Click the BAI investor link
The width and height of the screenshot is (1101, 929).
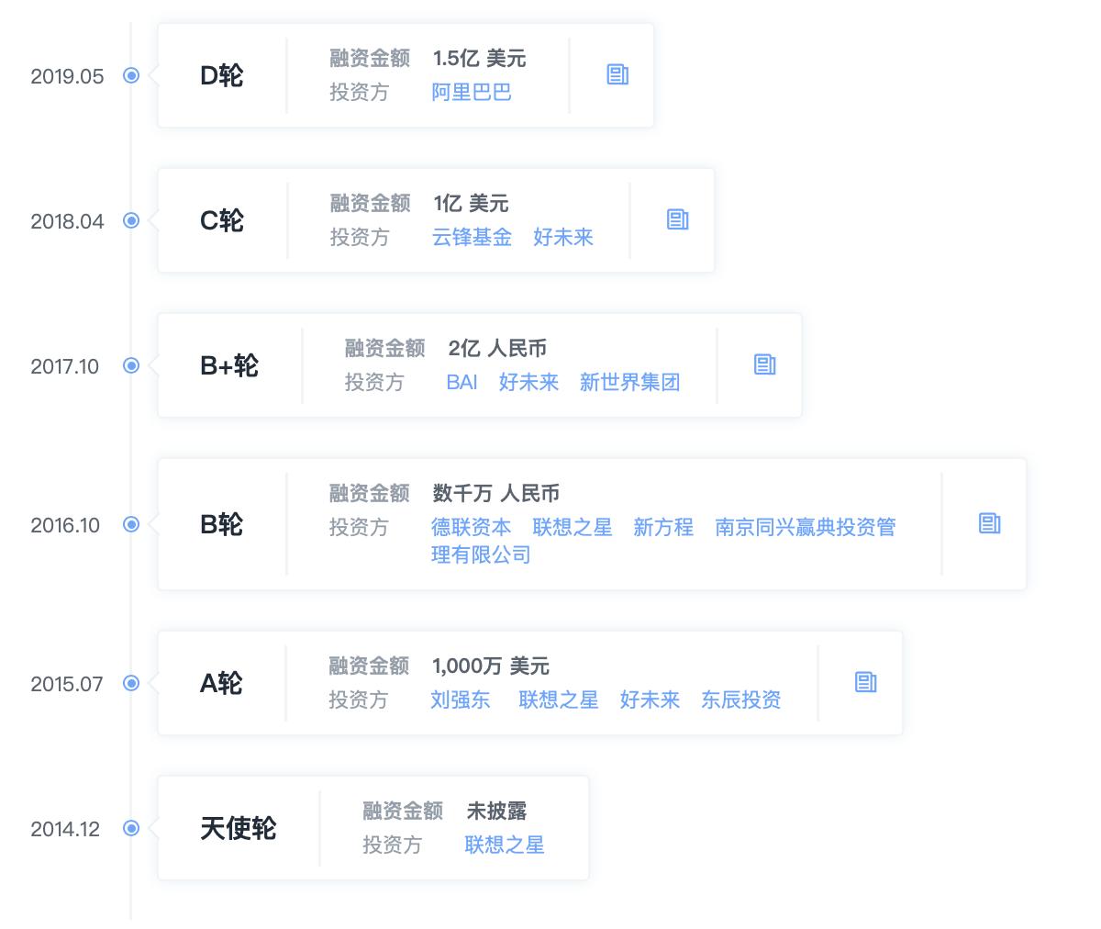[x=462, y=383]
